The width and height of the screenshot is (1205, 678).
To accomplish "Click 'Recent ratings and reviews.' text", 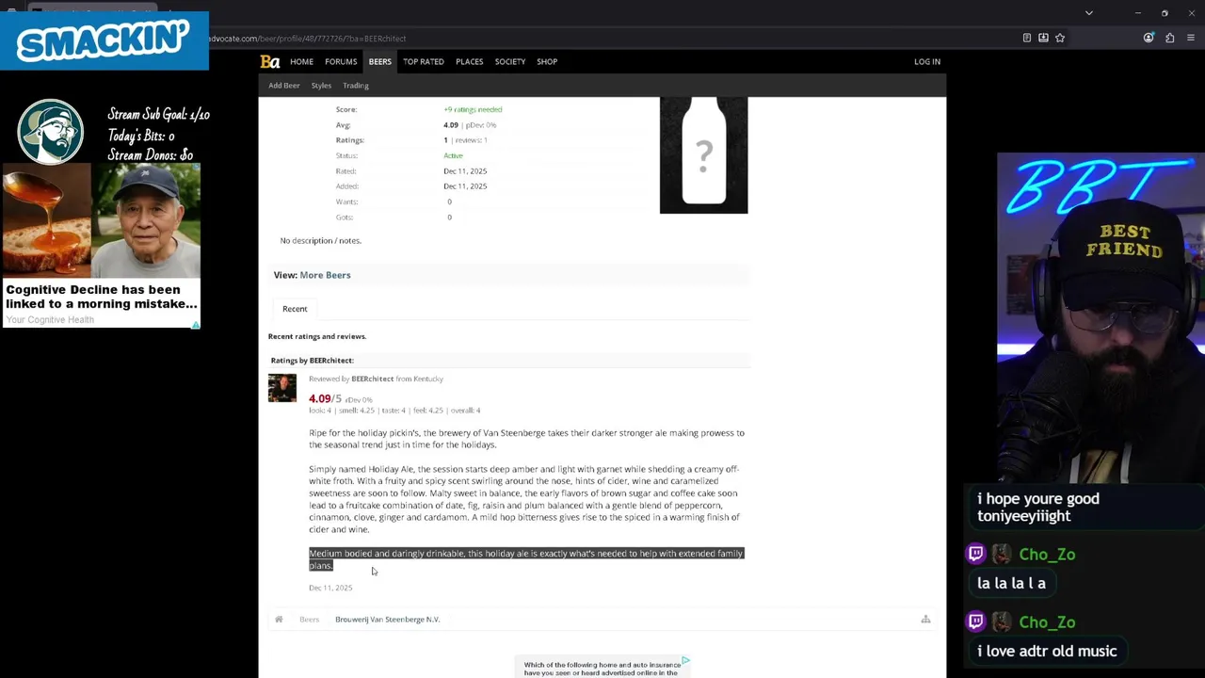I will (x=317, y=336).
